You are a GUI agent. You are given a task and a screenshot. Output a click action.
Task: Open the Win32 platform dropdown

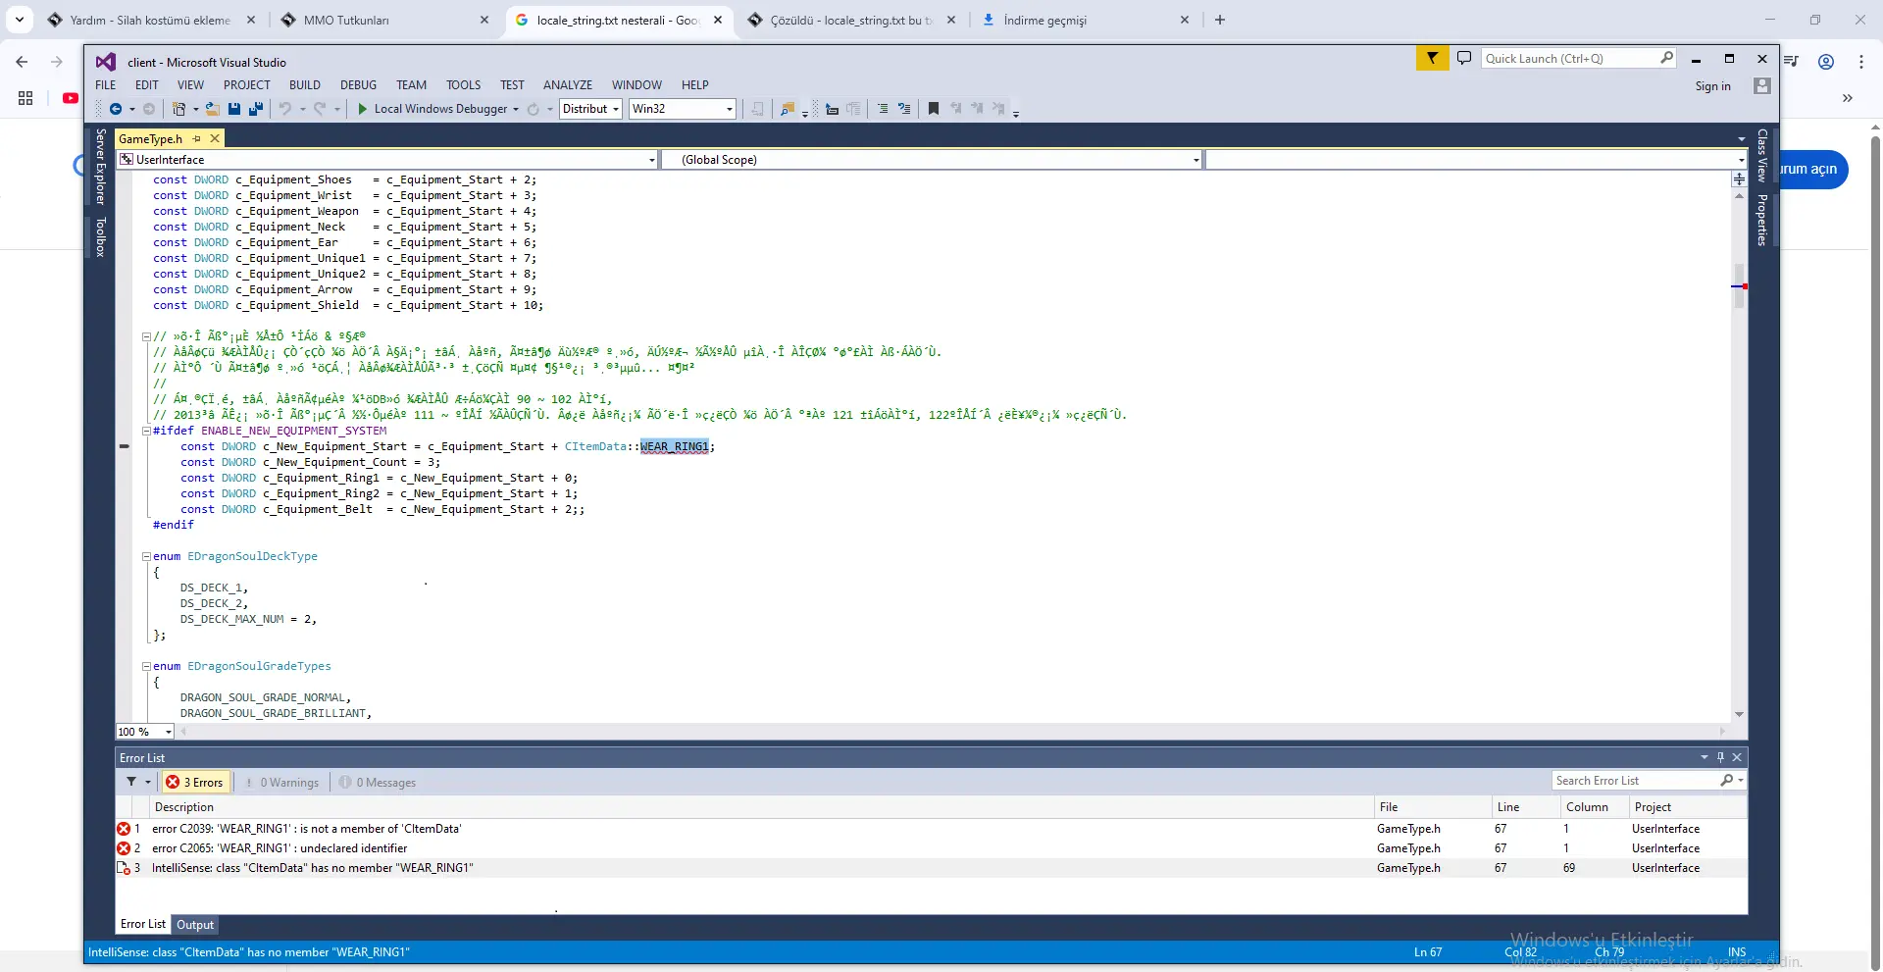pyautogui.click(x=683, y=109)
